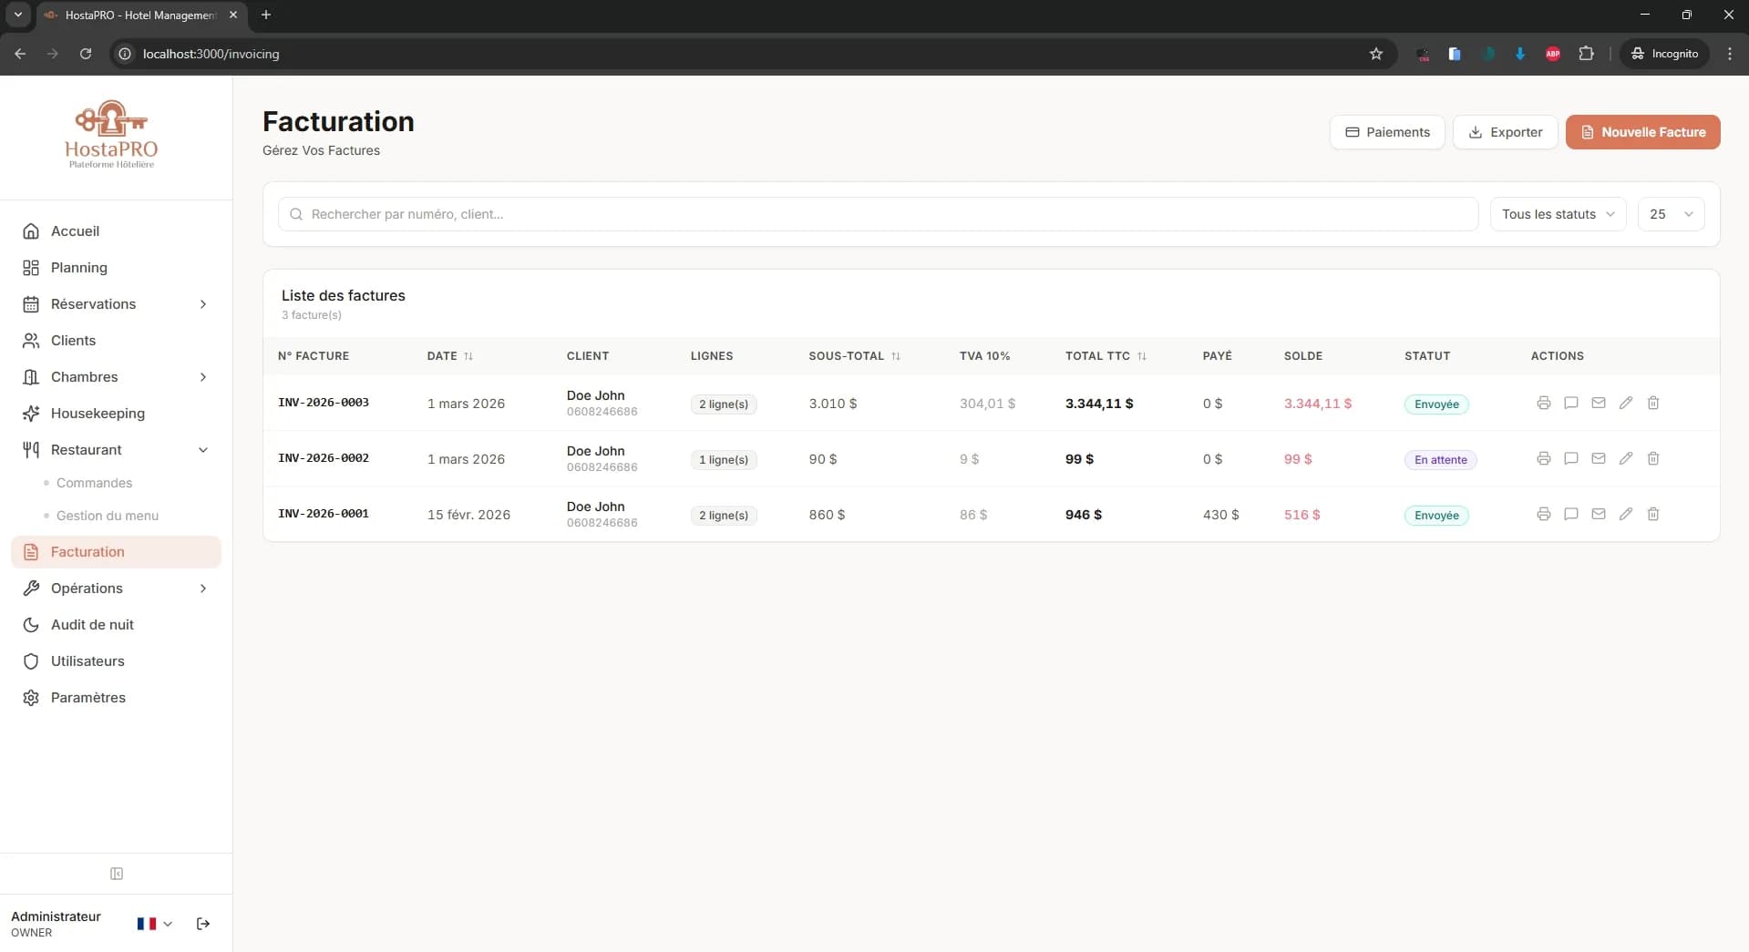Expand the Restaurant submenu chevron
1749x952 pixels.
(x=203, y=449)
